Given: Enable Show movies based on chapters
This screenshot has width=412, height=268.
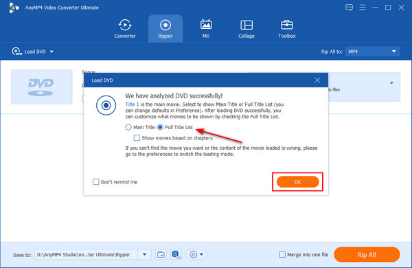Looking at the screenshot, I should point(137,138).
